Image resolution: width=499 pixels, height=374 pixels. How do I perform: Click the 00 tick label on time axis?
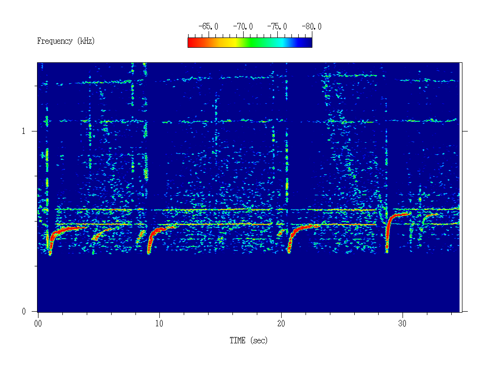(x=38, y=323)
